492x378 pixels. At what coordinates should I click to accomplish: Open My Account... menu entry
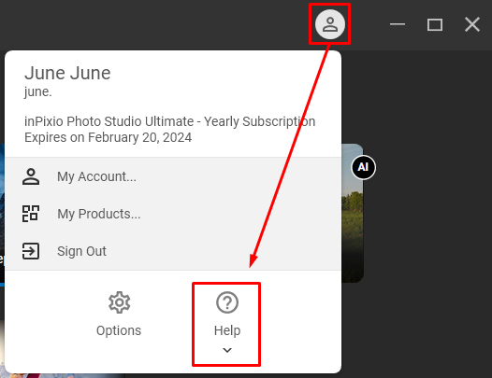[173, 176]
